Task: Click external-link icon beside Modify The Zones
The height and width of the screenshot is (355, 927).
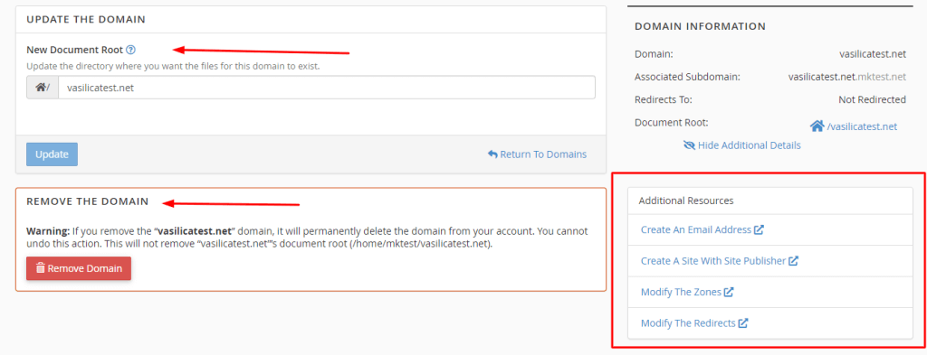Action: 729,291
